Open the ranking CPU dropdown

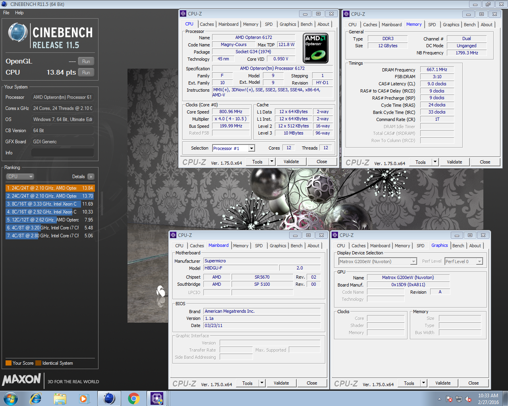coord(20,177)
